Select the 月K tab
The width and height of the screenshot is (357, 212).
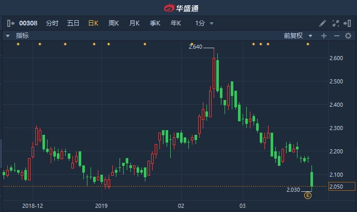click(x=135, y=23)
